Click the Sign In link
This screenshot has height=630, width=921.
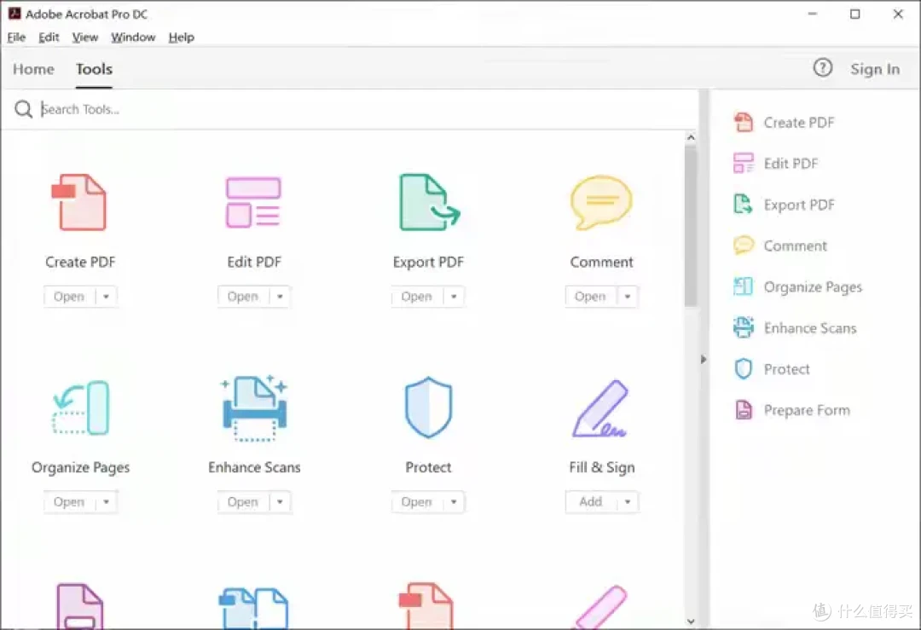click(875, 69)
